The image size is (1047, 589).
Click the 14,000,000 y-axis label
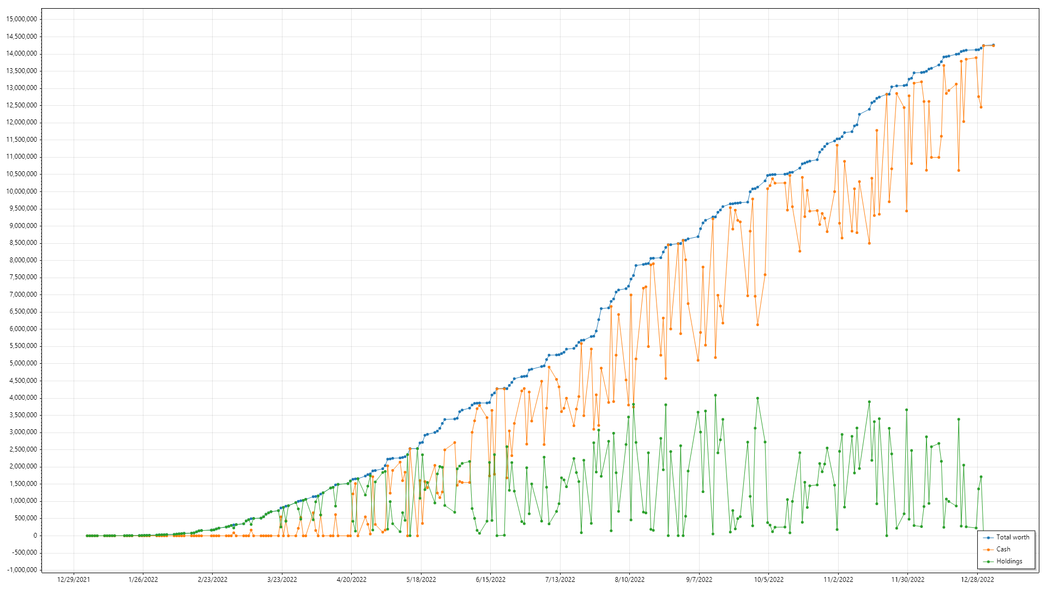(x=22, y=53)
